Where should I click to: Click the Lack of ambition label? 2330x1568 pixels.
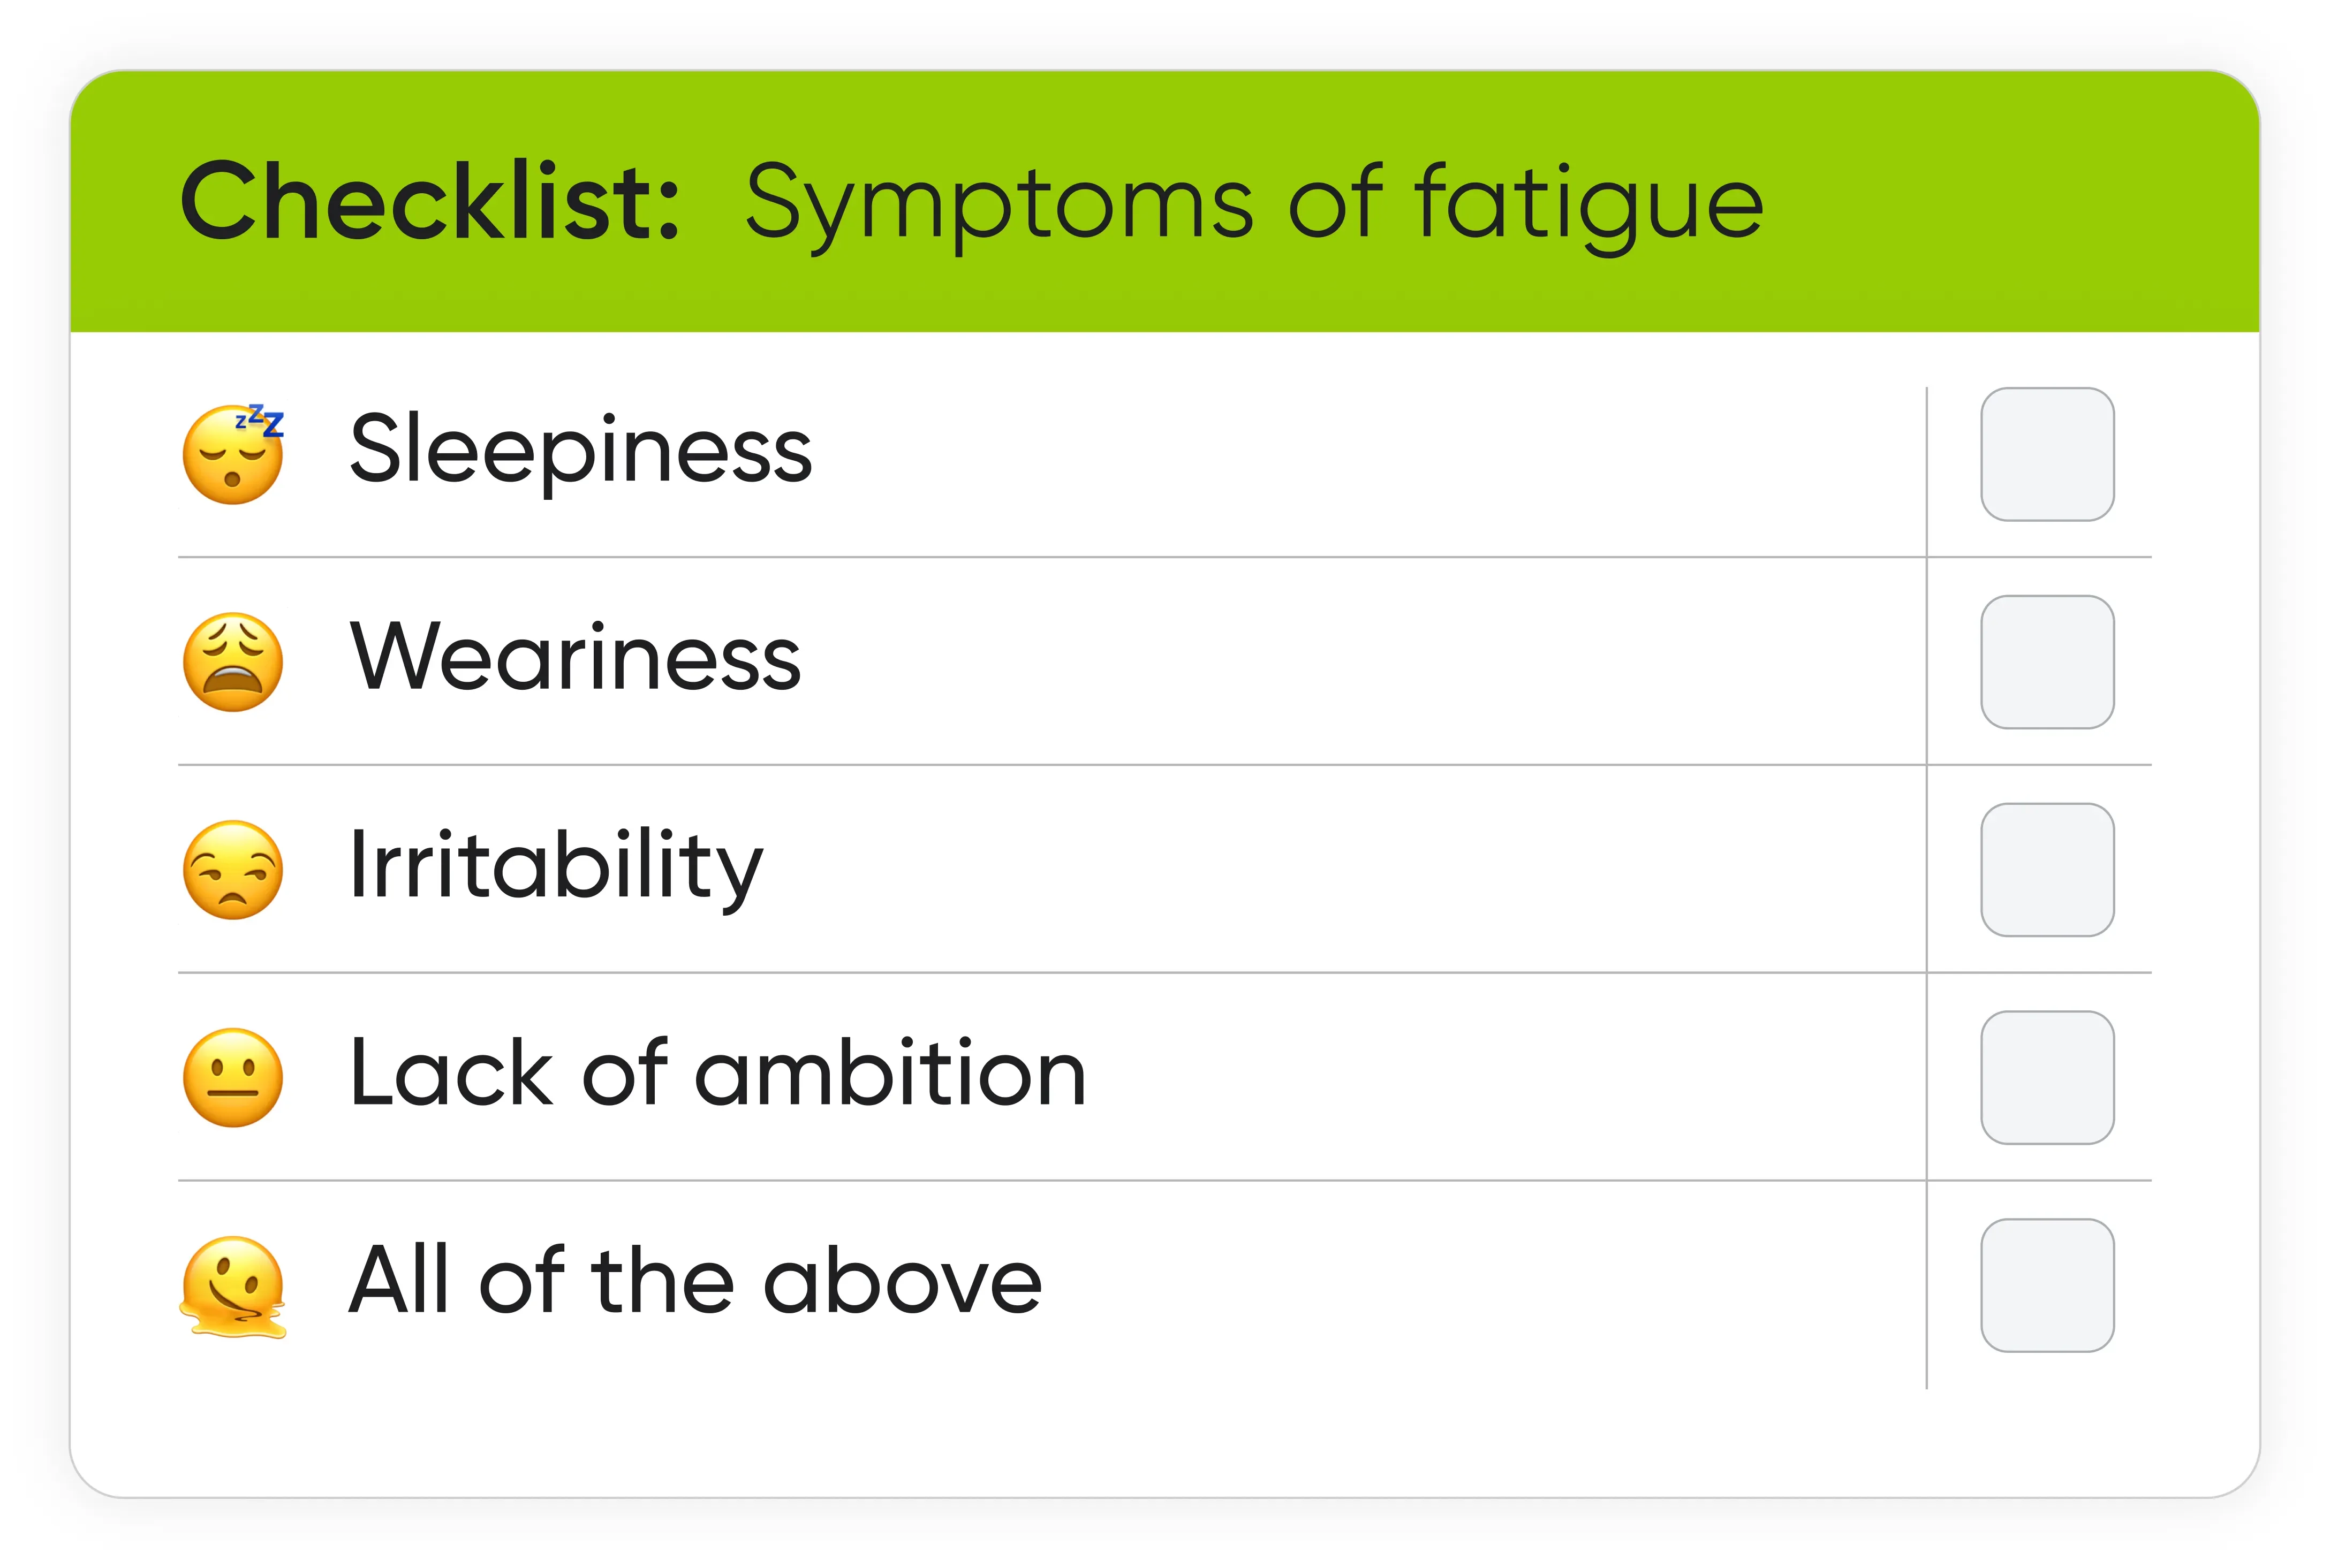pos(717,1073)
